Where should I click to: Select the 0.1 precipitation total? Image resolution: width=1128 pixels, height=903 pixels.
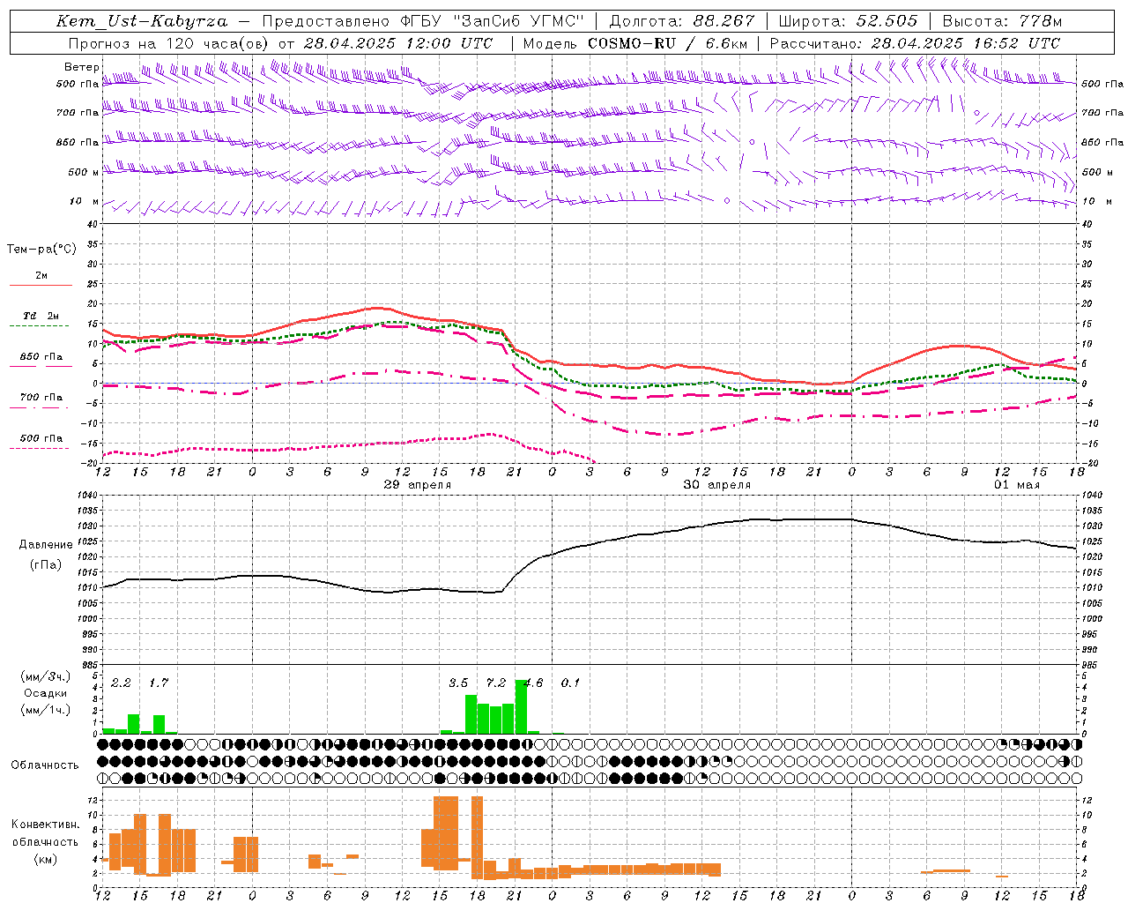[x=571, y=683]
